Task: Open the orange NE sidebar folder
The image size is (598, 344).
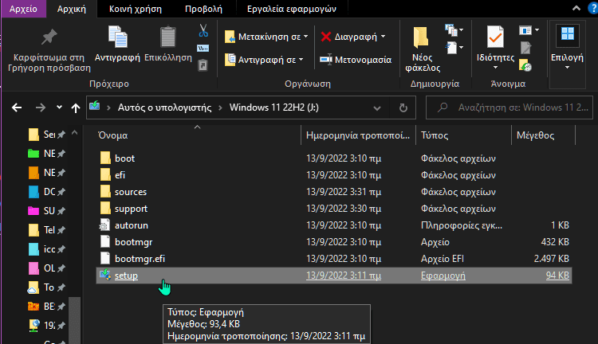Action: [46, 173]
